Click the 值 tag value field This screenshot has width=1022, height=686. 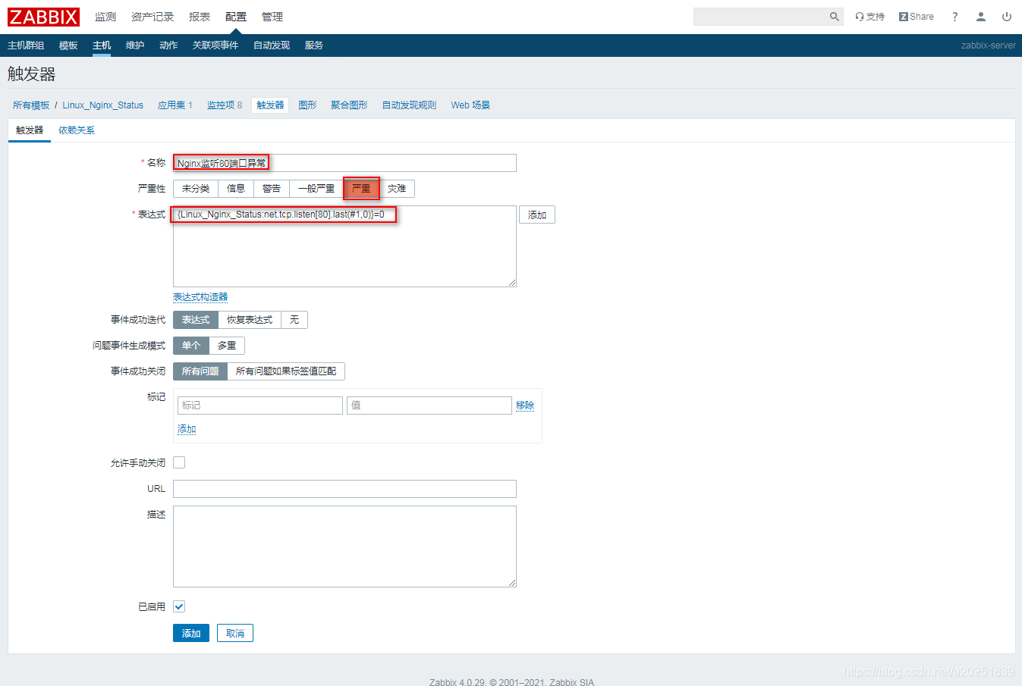point(429,406)
